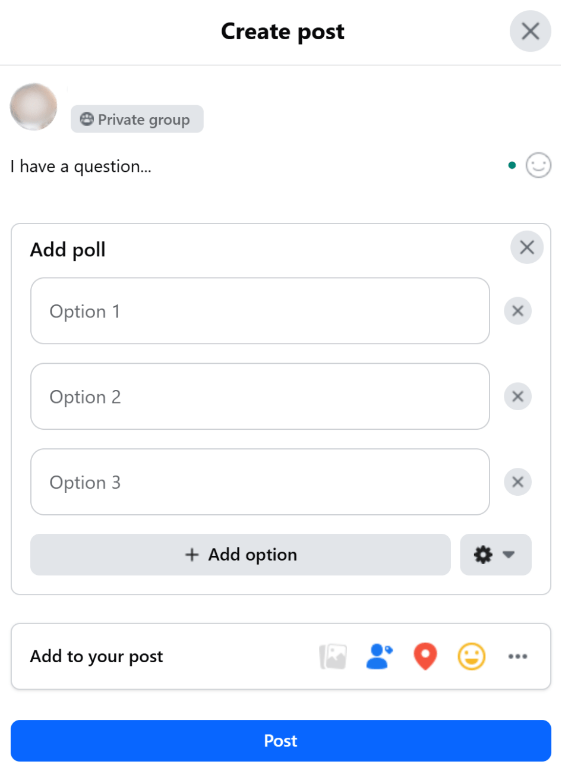
Task: Open more options three-dots icon
Action: click(517, 657)
